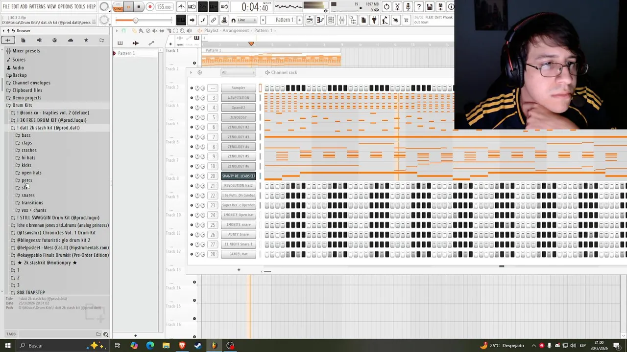Open the Playlist view icon

(310, 20)
